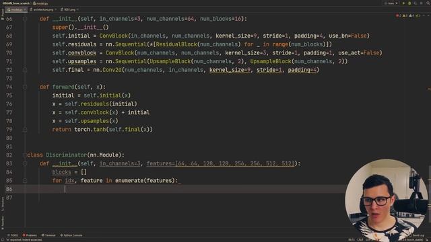The height and width of the screenshot is (242, 431).
Task: Click on ResidualBlock in line 69
Action: (176, 44)
